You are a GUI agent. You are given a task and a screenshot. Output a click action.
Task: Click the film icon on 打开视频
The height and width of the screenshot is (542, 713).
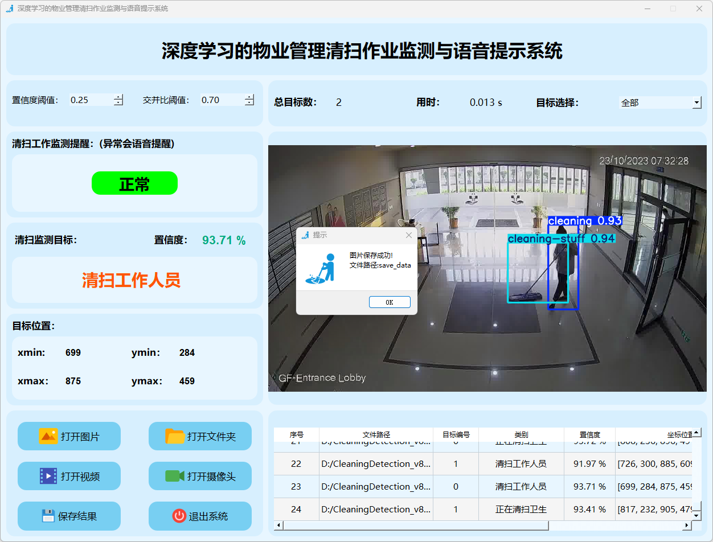coord(48,476)
